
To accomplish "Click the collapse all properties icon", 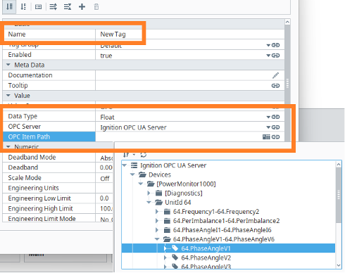I will [68, 7].
